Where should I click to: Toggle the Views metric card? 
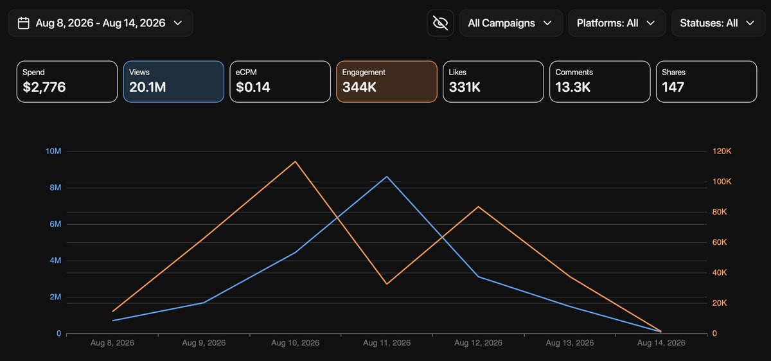click(x=173, y=82)
